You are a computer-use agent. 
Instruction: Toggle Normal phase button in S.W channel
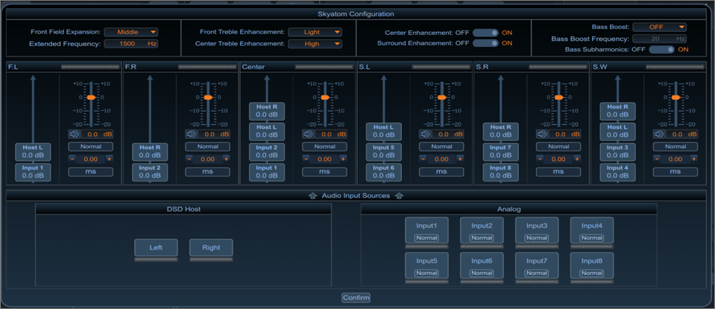coord(675,147)
